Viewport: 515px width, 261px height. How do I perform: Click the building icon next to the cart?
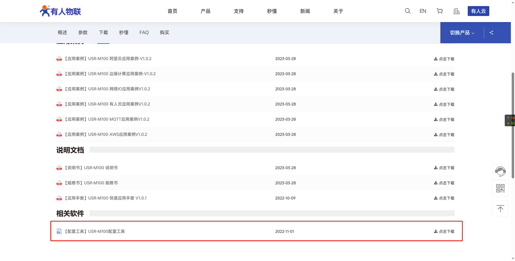coord(456,11)
